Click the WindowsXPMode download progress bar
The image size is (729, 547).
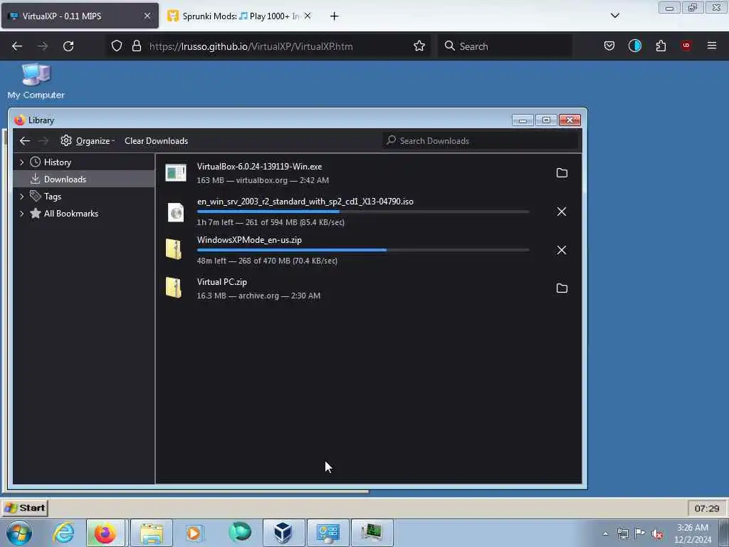click(x=362, y=250)
